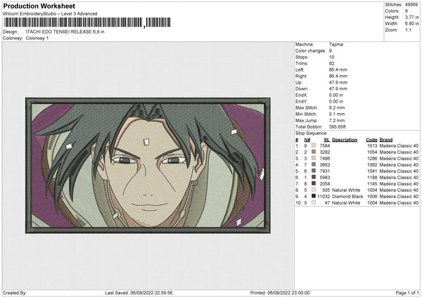Click the 'St.' column header
The width and height of the screenshot is (422, 298).
tap(327, 140)
